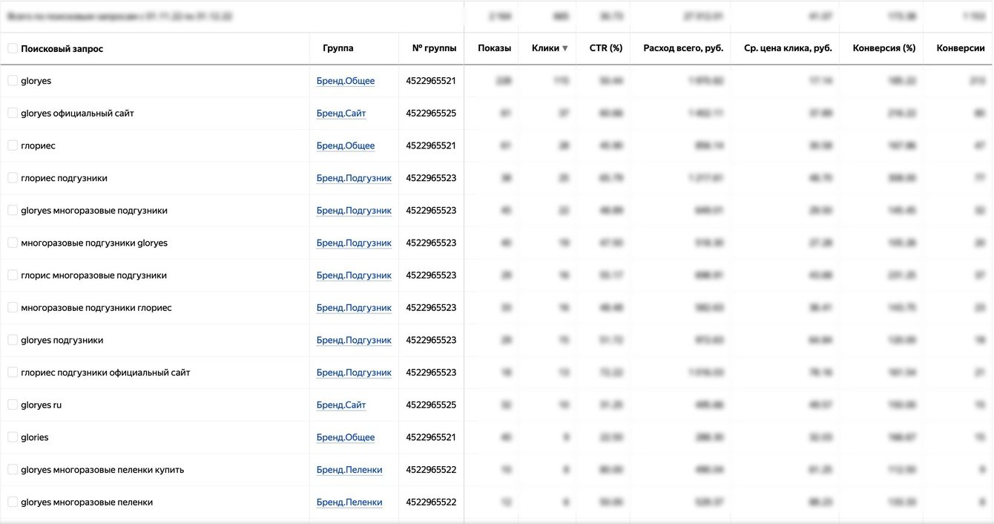Open Бренд.Подгузник link for глориес подгузники
The image size is (994, 524).
coord(354,178)
